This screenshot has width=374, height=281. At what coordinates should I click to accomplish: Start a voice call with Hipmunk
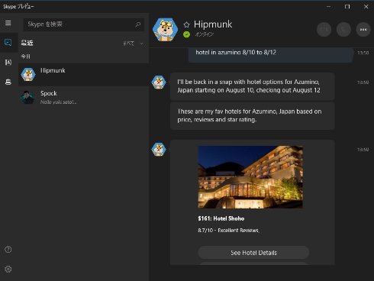(x=343, y=30)
